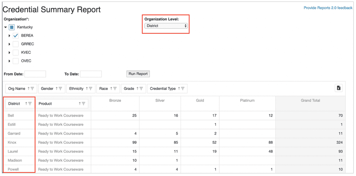Uncheck the BEREA organization checkbox

pos(16,36)
